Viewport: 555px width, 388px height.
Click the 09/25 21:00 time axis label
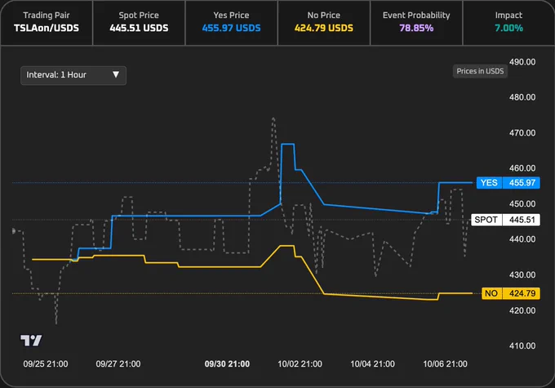tap(46, 364)
